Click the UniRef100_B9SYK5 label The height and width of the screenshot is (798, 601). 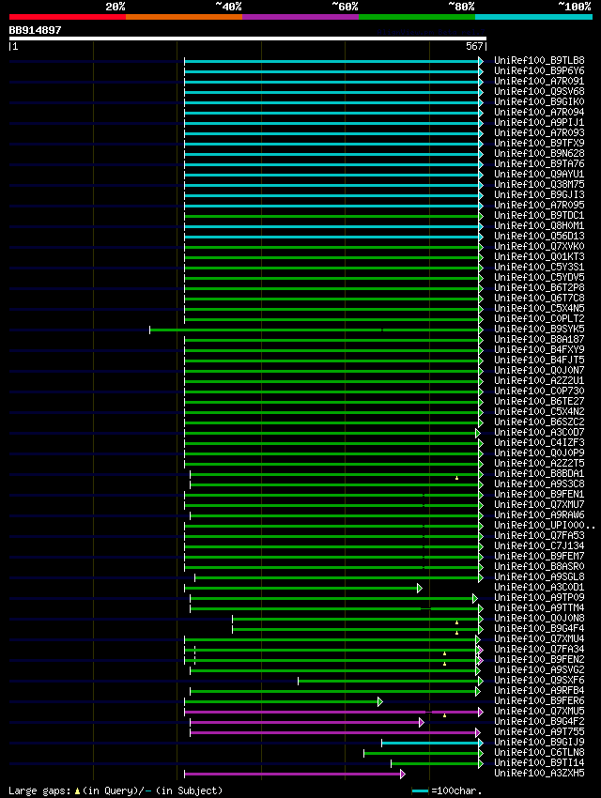[x=539, y=329]
